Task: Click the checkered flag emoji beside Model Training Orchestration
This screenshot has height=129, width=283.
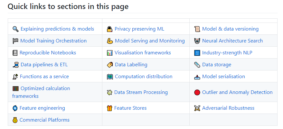Action: pyautogui.click(x=15, y=41)
